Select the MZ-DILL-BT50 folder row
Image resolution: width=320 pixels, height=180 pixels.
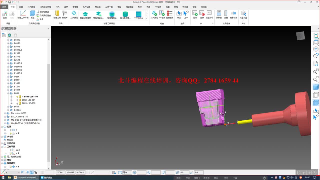(24, 120)
